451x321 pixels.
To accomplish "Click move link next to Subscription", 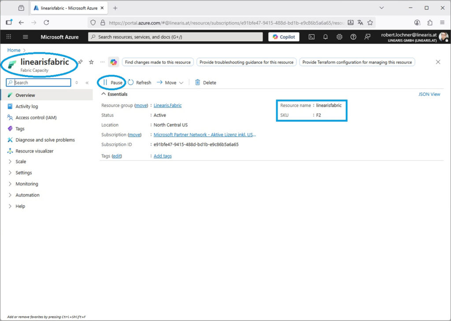I will pos(135,135).
